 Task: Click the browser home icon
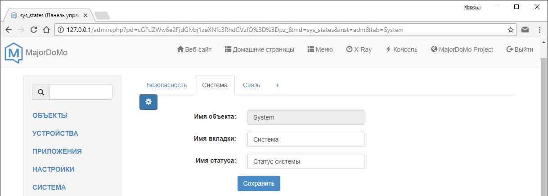point(46,30)
